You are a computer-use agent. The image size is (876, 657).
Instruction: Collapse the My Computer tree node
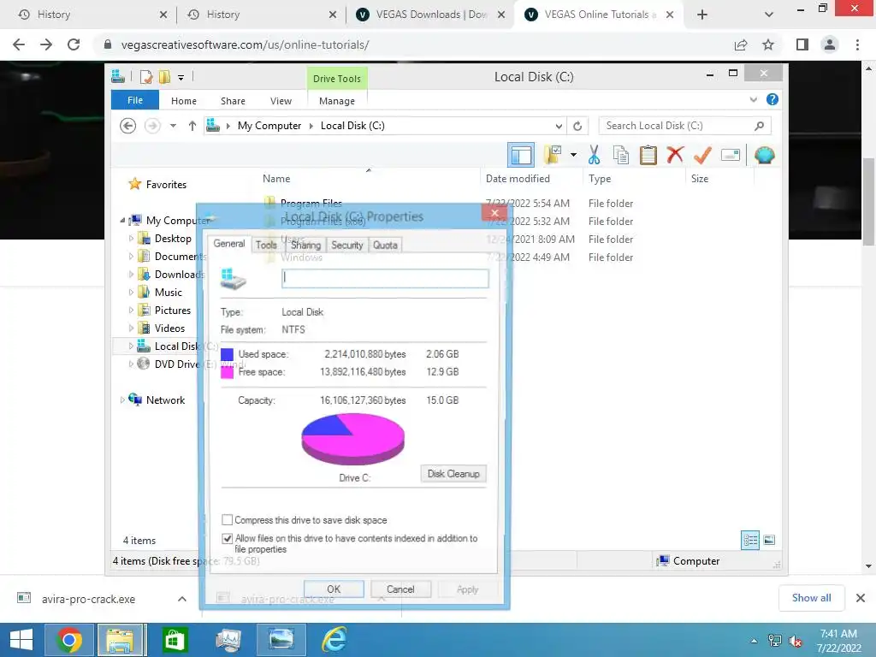pos(122,220)
